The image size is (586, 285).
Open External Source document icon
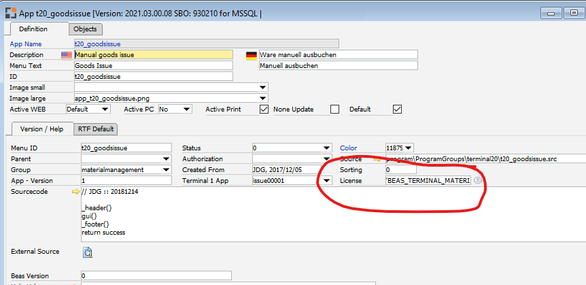[87, 252]
